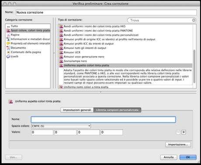
Task: Focus the third Valore input field
Action: tap(89, 132)
